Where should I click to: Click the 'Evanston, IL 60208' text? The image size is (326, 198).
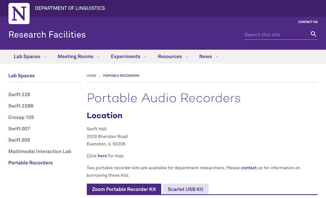click(x=106, y=144)
